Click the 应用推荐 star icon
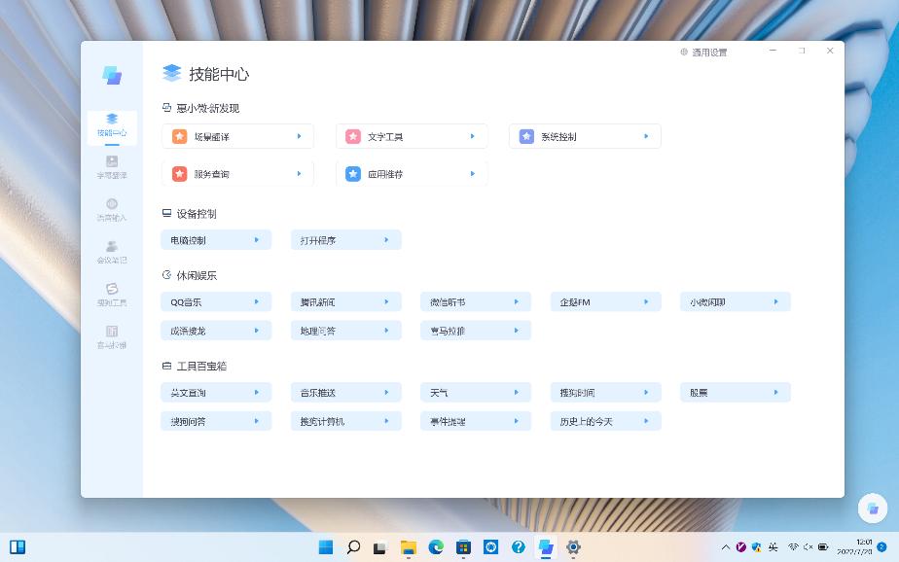Screen dimensions: 899x562 tap(352, 173)
